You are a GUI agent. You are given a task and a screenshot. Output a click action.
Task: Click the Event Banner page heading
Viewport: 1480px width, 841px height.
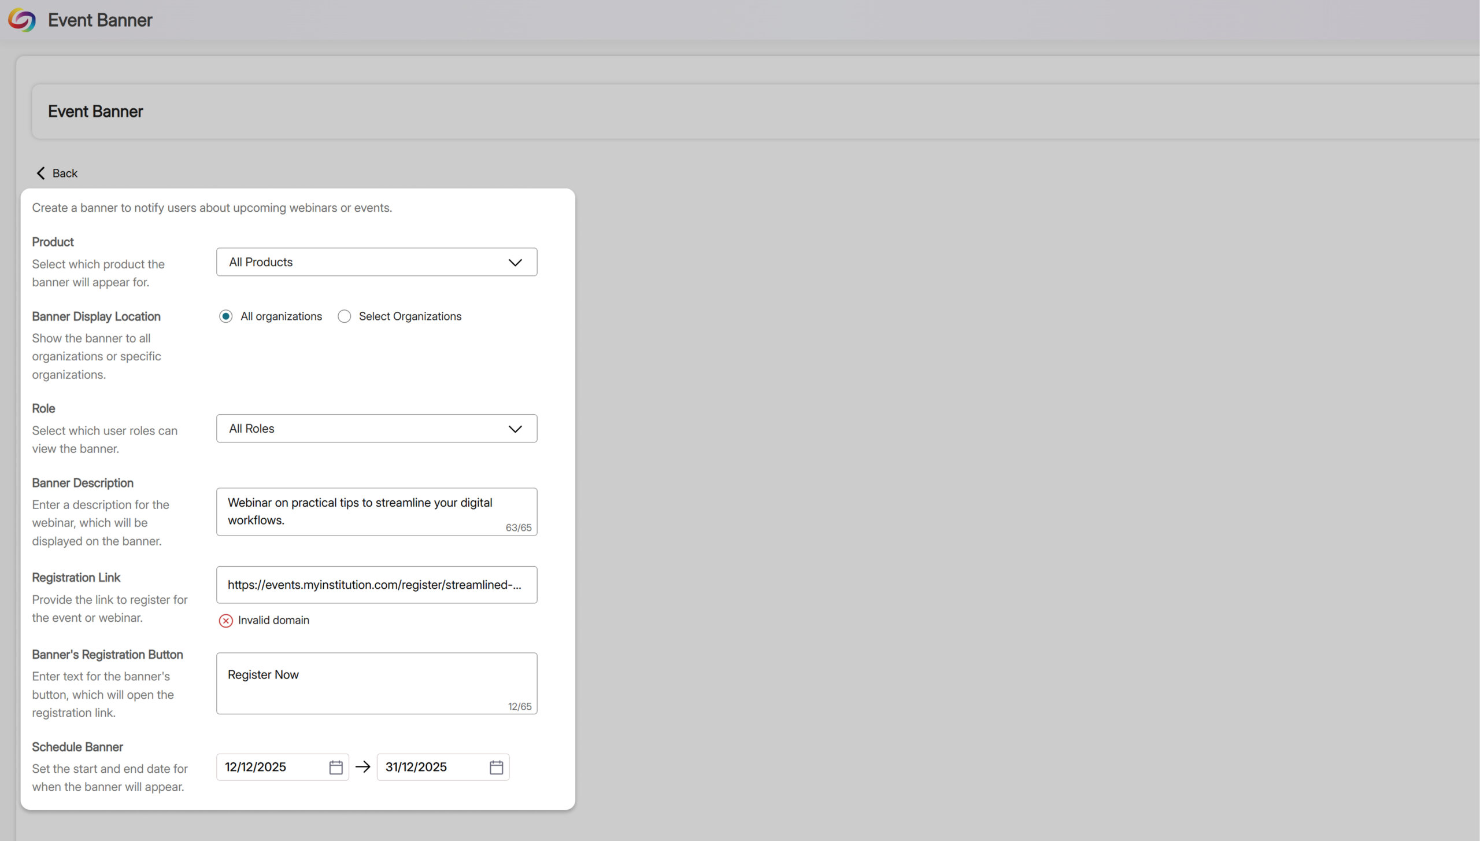click(x=95, y=111)
